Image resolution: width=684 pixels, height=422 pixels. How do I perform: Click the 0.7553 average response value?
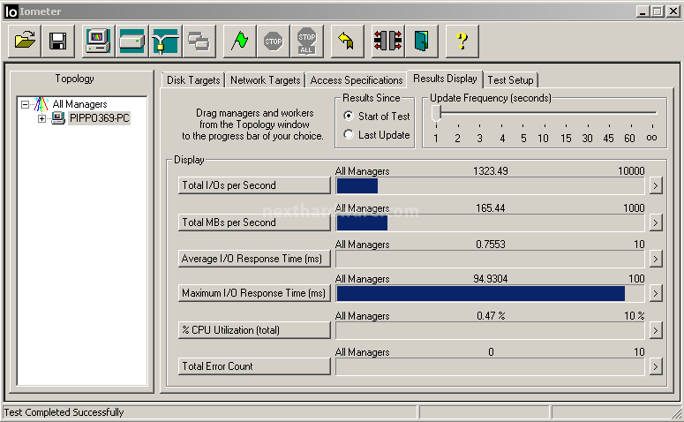[x=491, y=245]
